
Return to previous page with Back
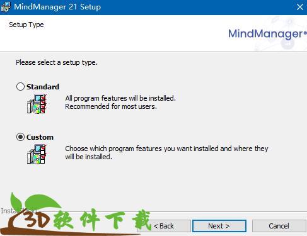pos(164,226)
